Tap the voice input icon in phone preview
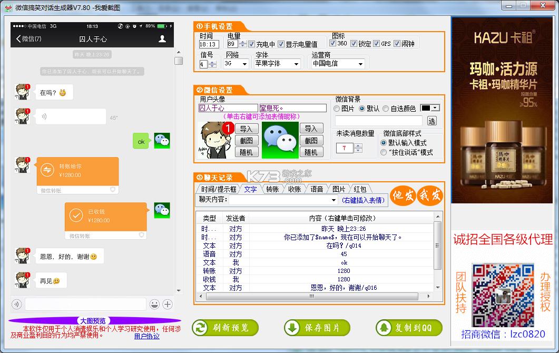 tap(16, 304)
